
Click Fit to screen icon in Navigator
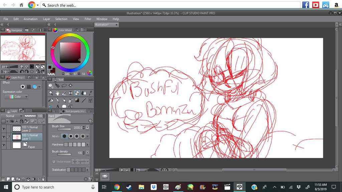pos(32,66)
